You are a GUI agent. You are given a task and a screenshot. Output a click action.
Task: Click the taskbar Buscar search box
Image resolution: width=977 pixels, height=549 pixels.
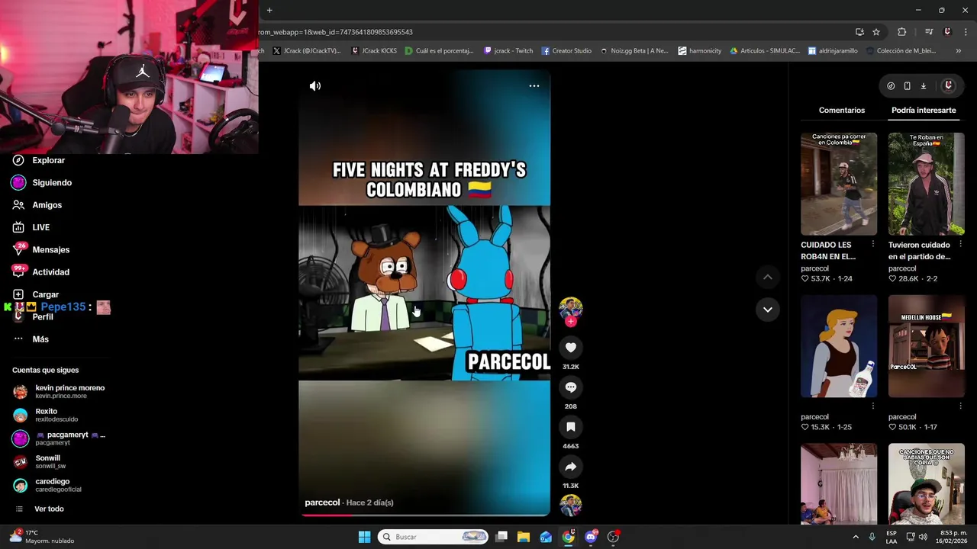[x=434, y=537]
